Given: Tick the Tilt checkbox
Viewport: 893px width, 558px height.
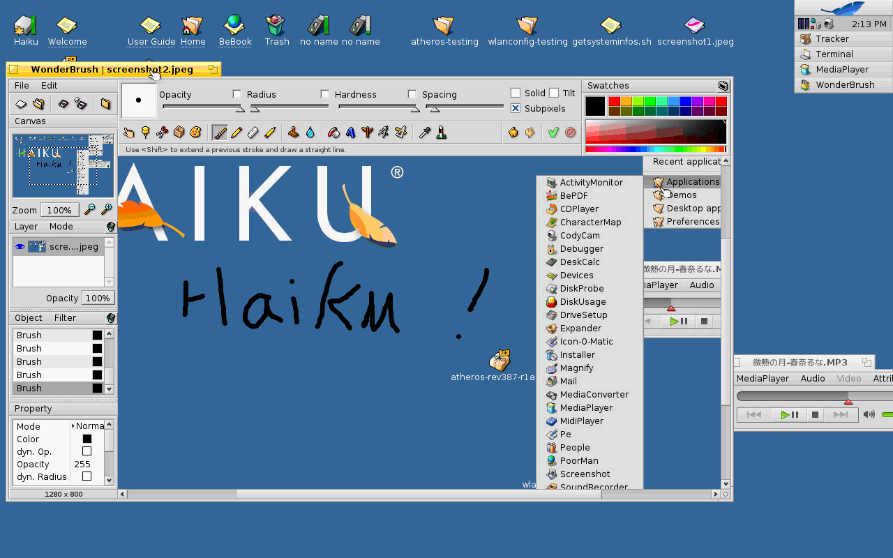Looking at the screenshot, I should [554, 93].
